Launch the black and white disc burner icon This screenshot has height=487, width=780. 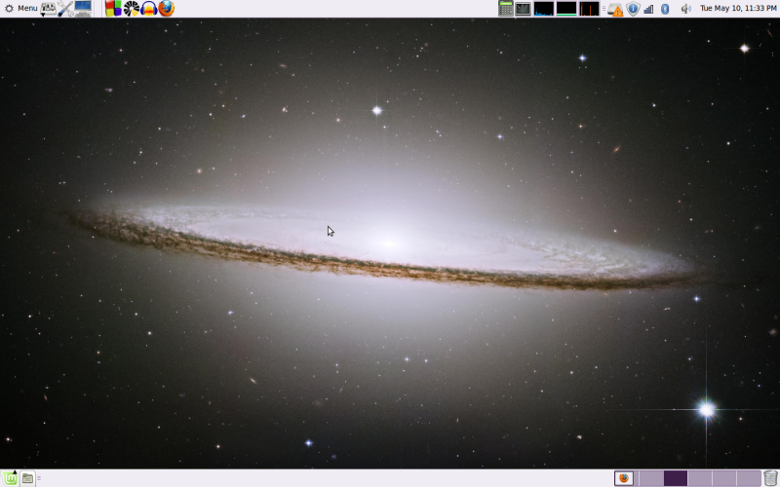click(132, 9)
